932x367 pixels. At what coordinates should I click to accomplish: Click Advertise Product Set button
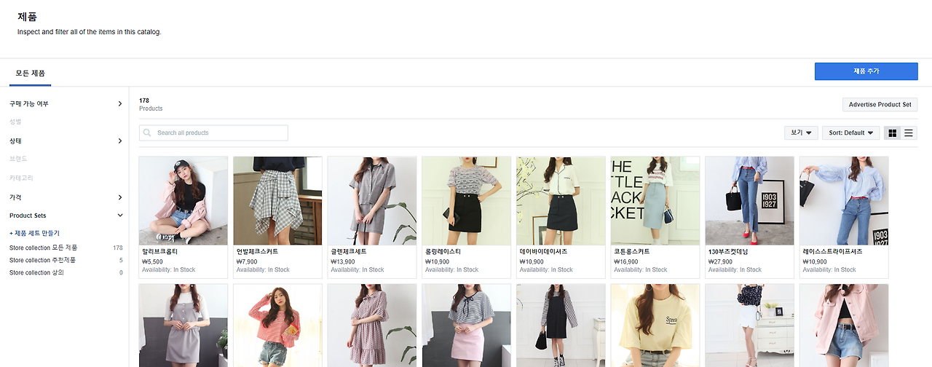click(880, 104)
